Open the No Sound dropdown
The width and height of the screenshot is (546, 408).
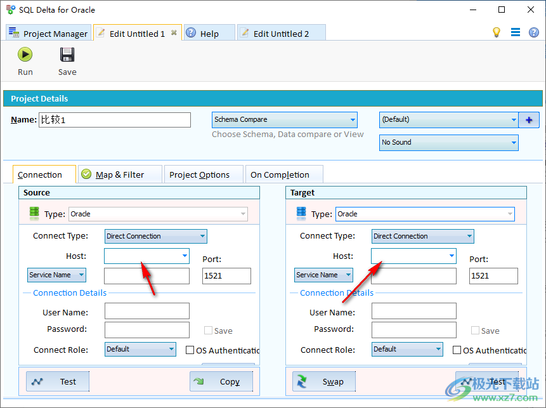pyautogui.click(x=448, y=143)
